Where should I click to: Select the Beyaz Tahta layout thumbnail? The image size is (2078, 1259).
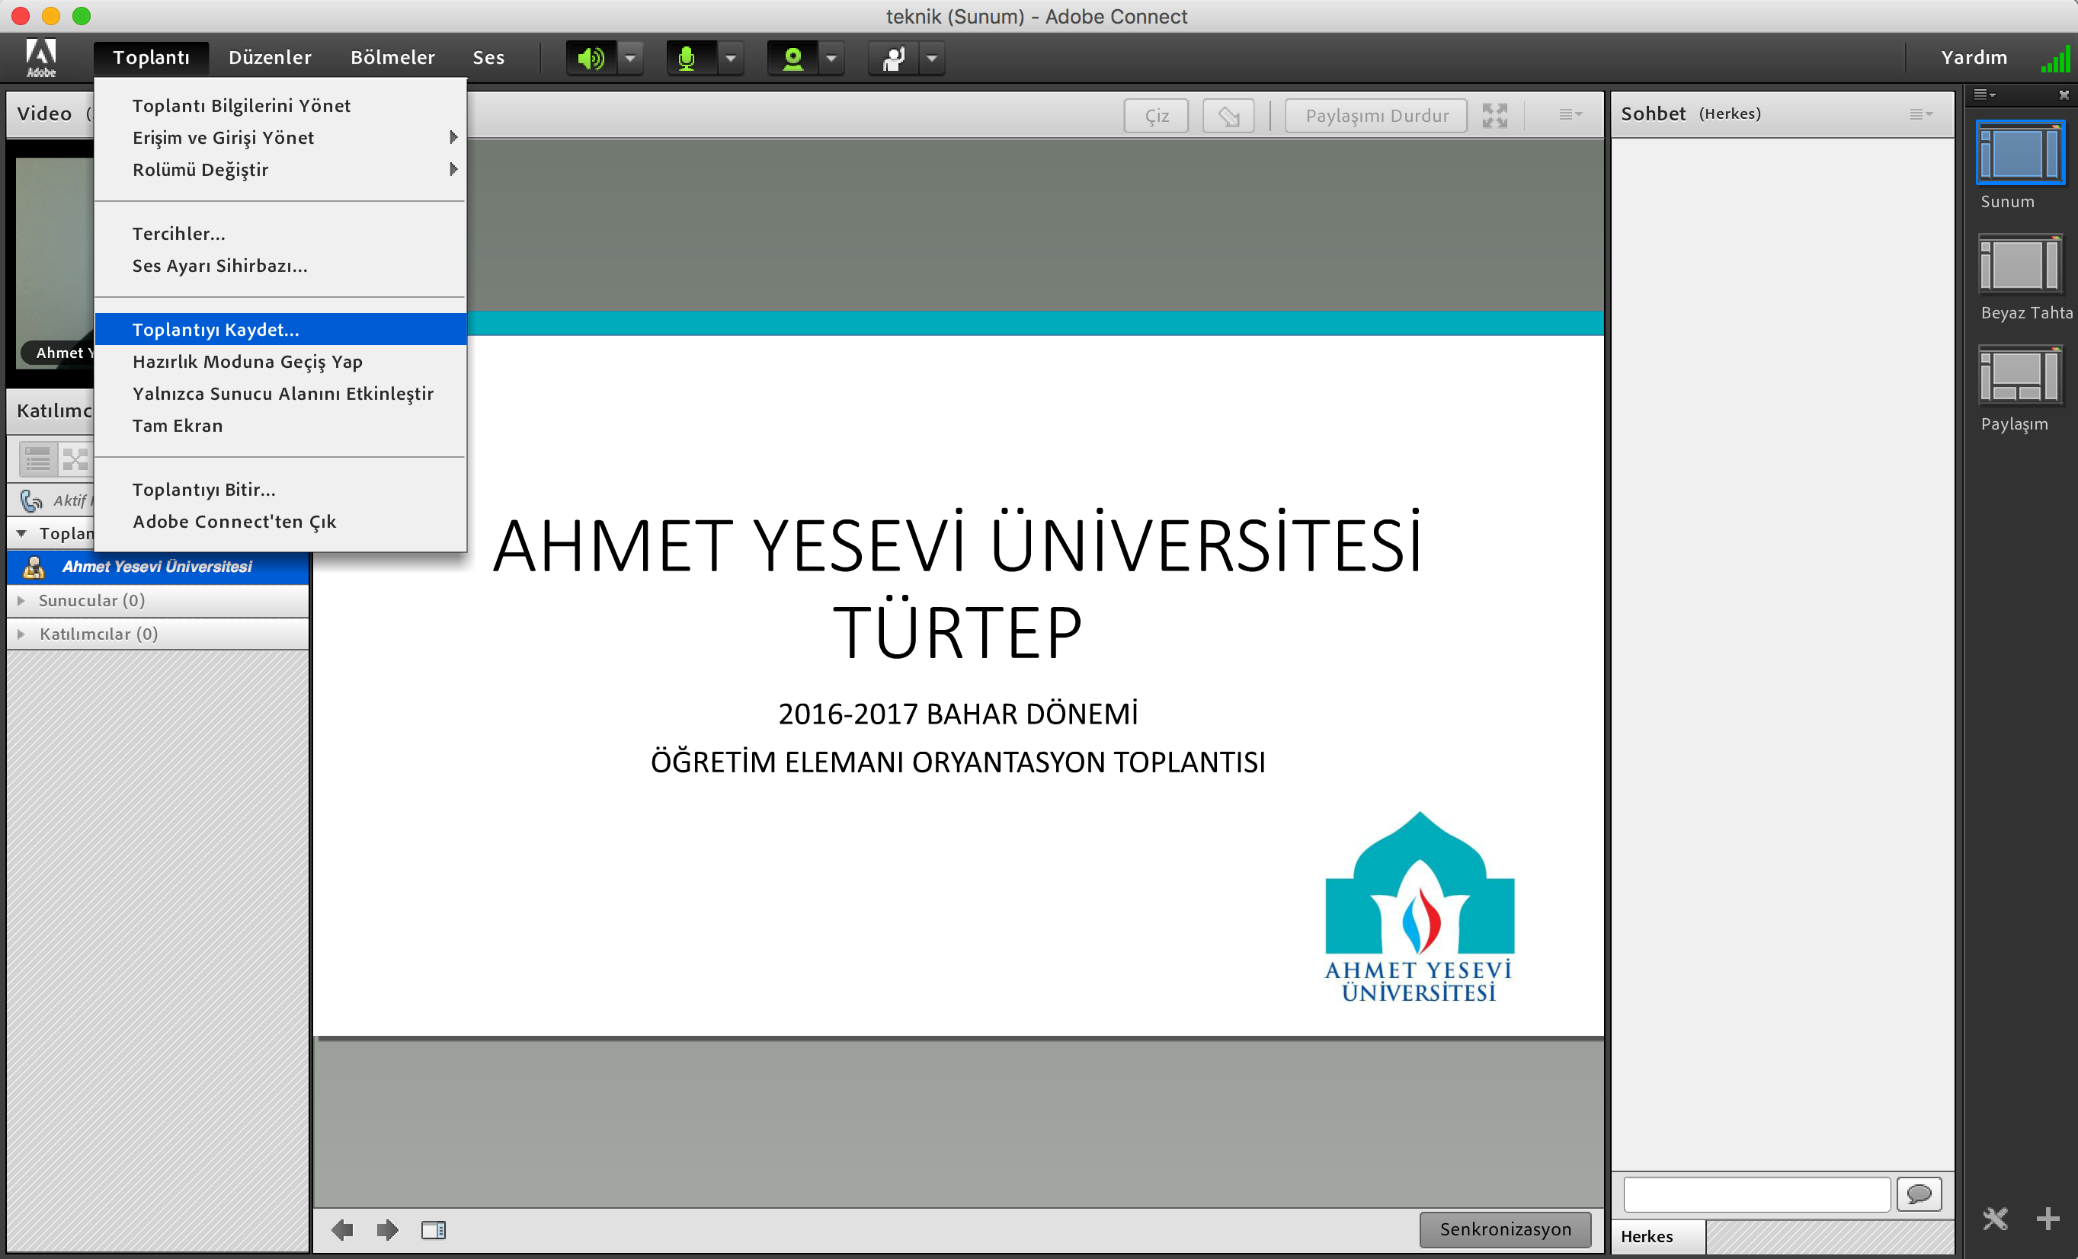click(x=2020, y=264)
